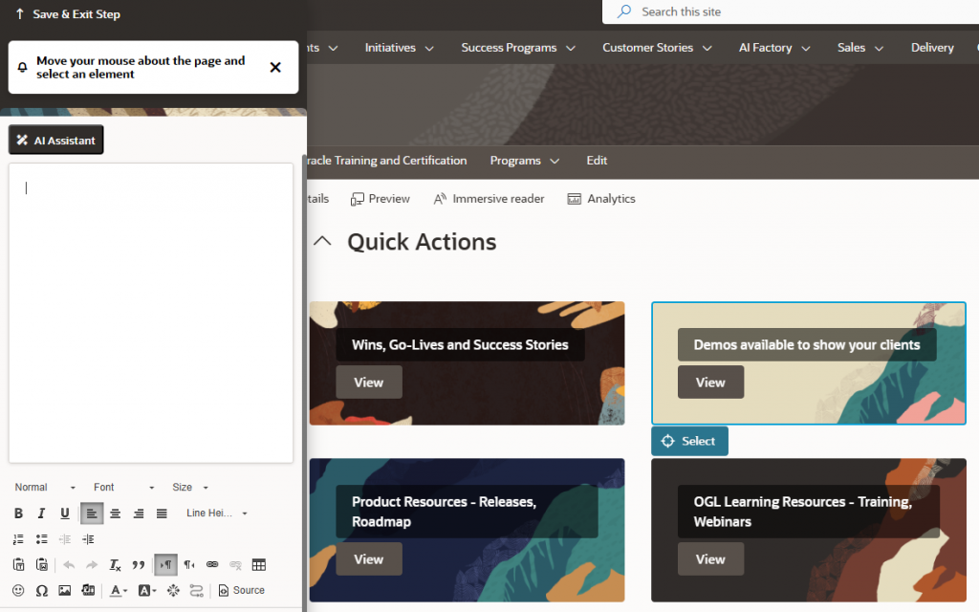
Task: Align text right in the editor
Action: coord(139,514)
